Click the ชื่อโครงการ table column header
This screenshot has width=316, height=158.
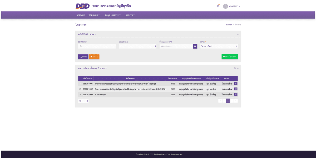[130, 78]
